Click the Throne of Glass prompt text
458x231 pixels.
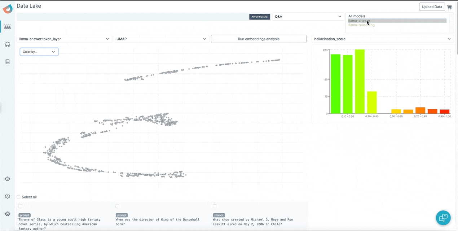60,224
